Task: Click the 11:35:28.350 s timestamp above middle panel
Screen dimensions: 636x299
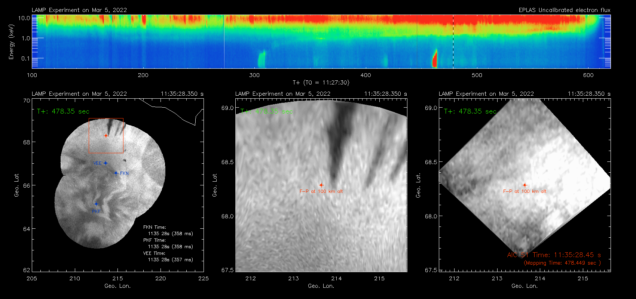Action: [386, 94]
